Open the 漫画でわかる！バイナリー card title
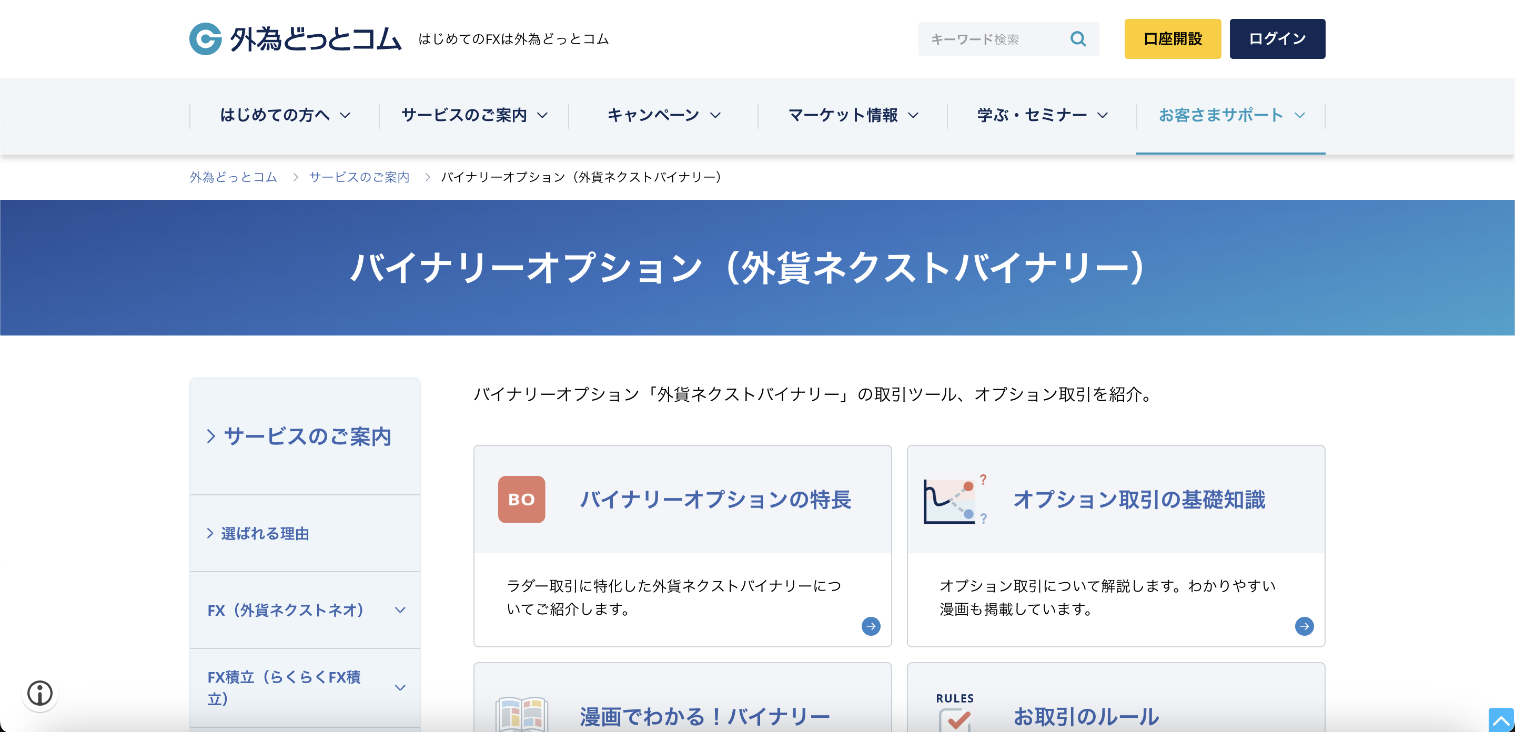This screenshot has height=732, width=1515. (x=704, y=717)
